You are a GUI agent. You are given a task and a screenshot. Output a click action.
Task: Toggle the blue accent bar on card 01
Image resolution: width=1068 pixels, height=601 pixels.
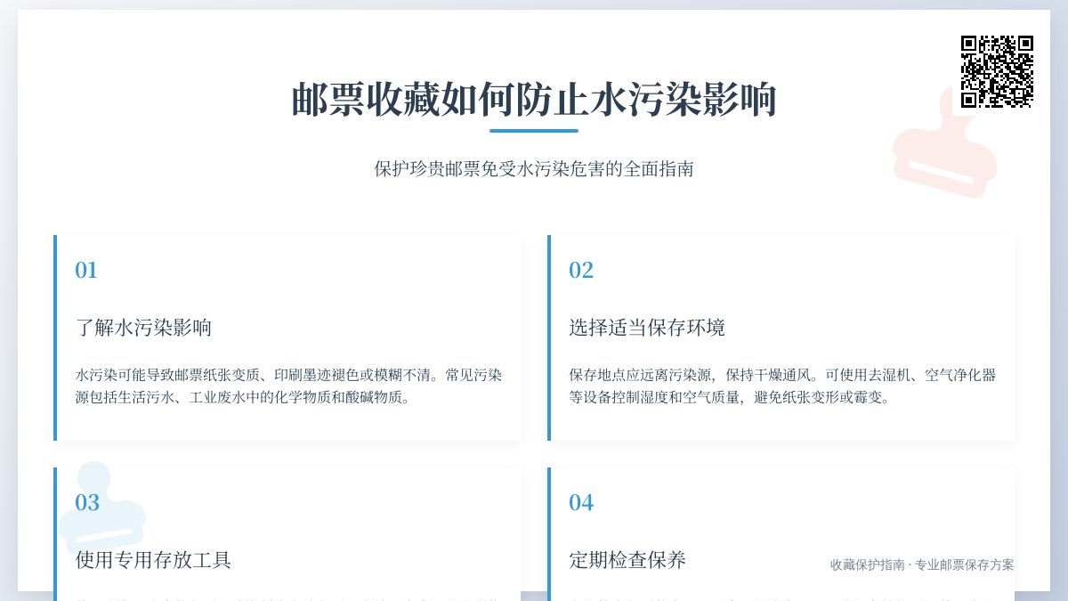click(56, 338)
